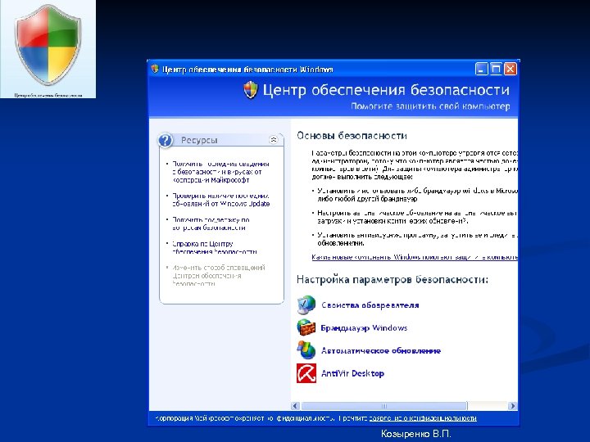Open the red AntiVir umbrella icon
This screenshot has width=590, height=442.
(x=306, y=373)
